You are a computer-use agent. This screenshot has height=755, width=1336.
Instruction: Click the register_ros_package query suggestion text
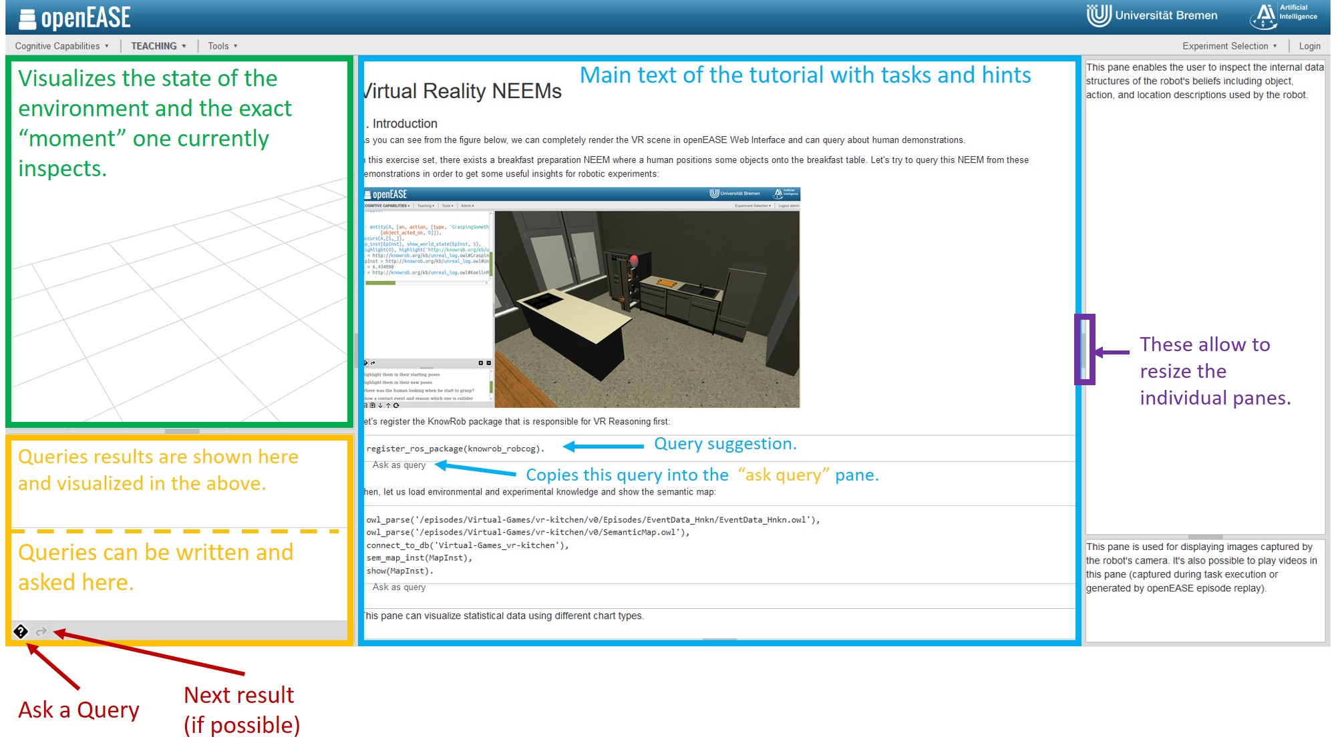[x=455, y=449]
